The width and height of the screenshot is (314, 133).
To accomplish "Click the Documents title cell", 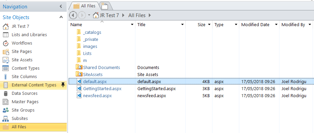I will (148, 67).
